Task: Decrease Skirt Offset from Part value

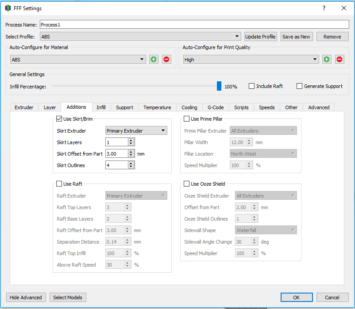Action: (x=131, y=156)
